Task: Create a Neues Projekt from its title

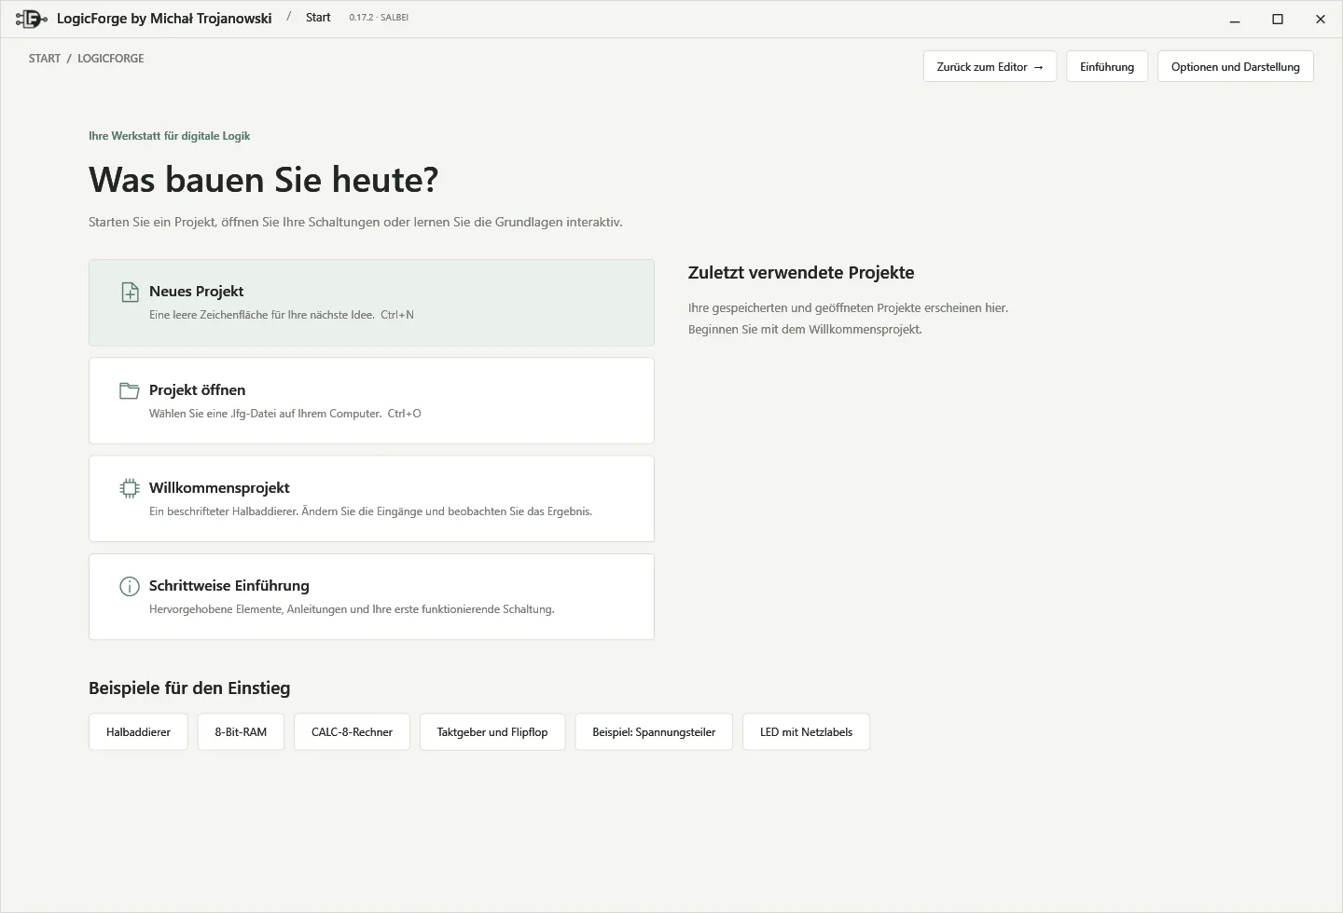Action: 197,292
